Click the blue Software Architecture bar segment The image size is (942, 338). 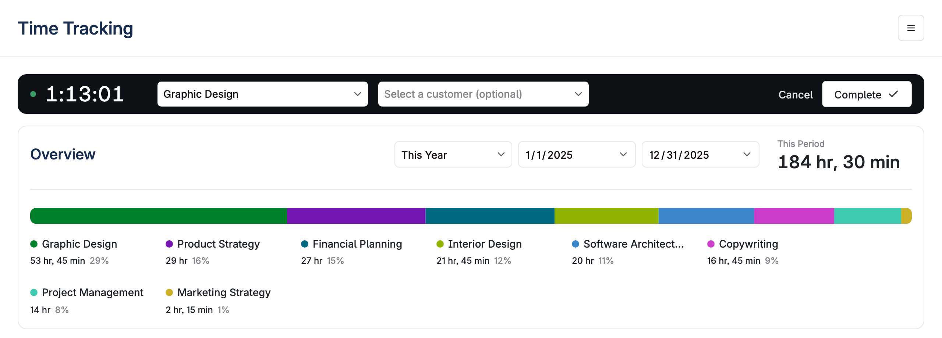[x=706, y=216]
